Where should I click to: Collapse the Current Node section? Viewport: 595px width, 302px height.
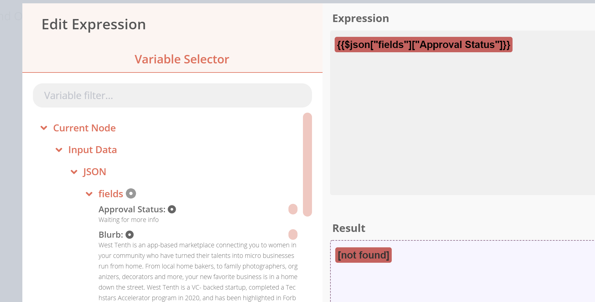[44, 128]
